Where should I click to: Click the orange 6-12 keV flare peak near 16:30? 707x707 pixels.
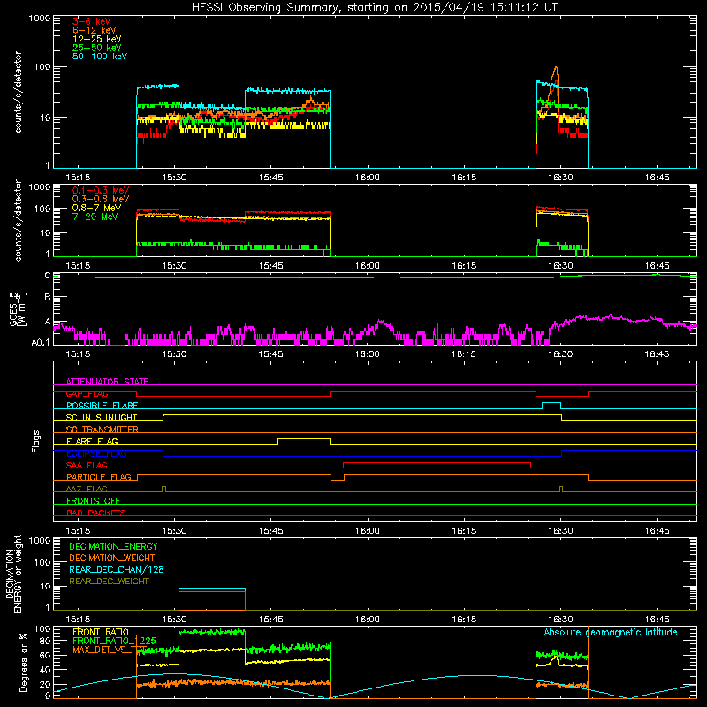pos(556,68)
